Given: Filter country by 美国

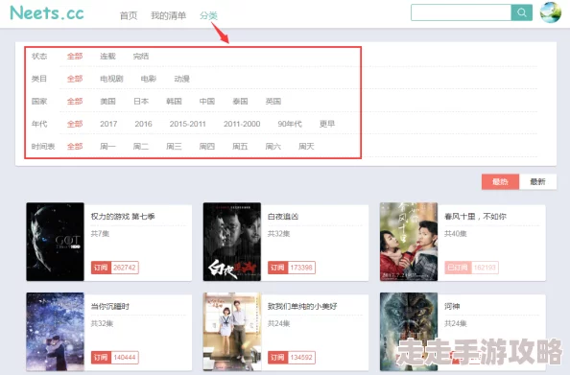Looking at the screenshot, I should point(107,101).
